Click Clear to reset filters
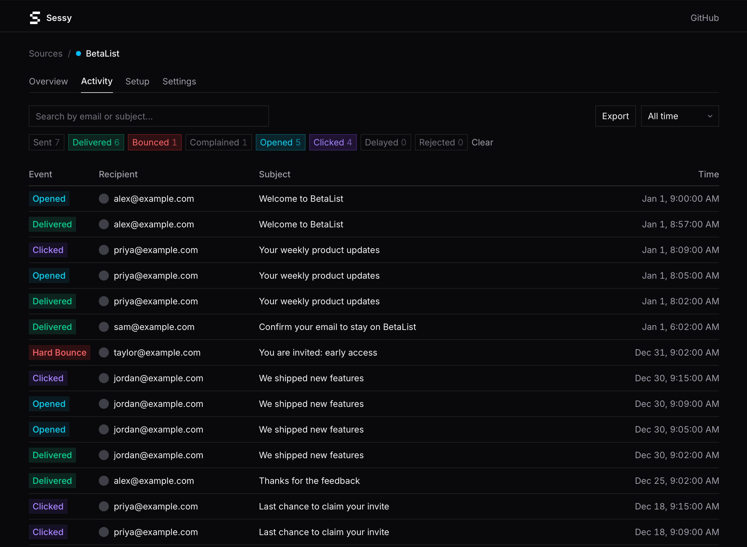 [x=482, y=142]
